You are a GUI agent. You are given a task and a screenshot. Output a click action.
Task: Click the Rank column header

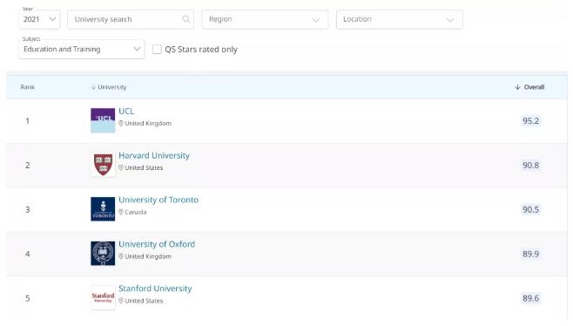pyautogui.click(x=27, y=87)
